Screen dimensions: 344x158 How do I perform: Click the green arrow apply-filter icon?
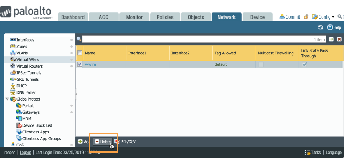(x=331, y=39)
